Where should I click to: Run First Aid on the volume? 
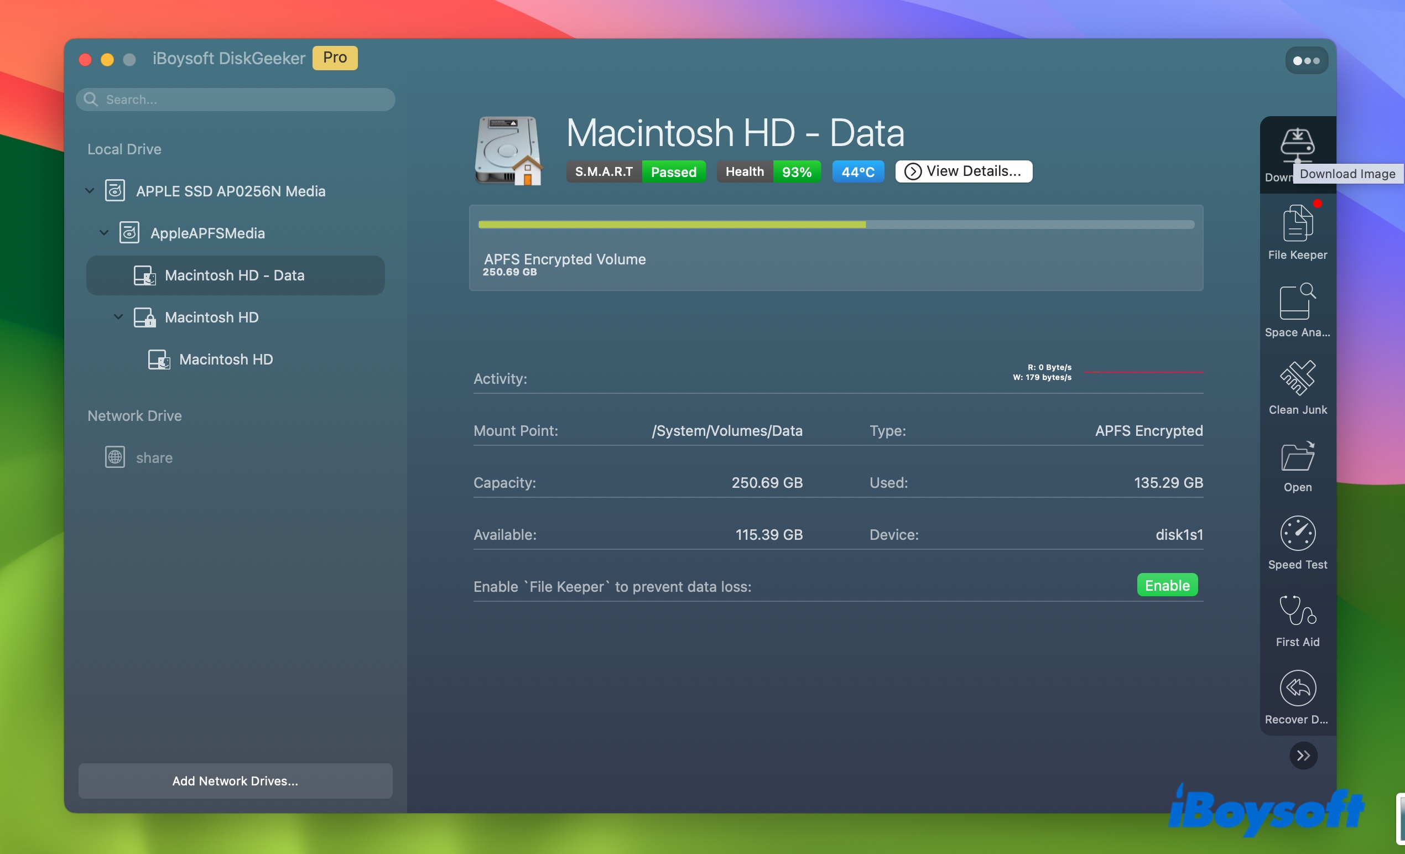click(x=1297, y=621)
